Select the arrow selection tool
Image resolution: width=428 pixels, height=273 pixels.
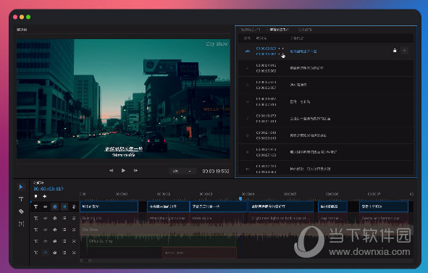tap(21, 187)
